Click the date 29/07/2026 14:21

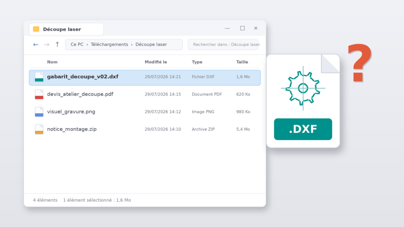(x=163, y=77)
